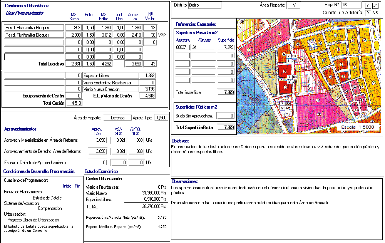
Task: Focus the Hoja Nº field with 16
Action: point(350,5)
